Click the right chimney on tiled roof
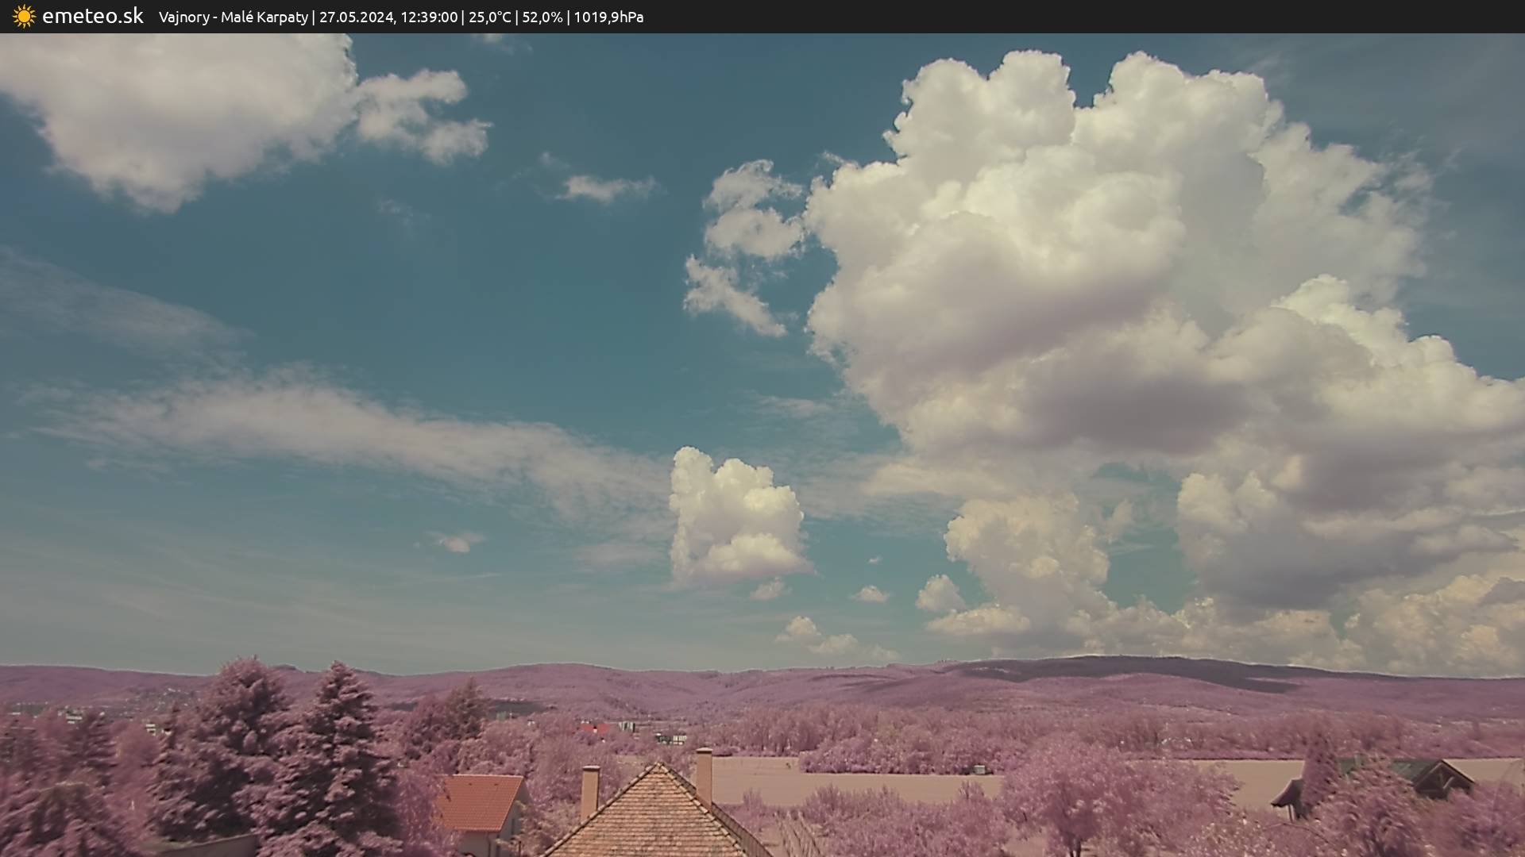 click(704, 774)
